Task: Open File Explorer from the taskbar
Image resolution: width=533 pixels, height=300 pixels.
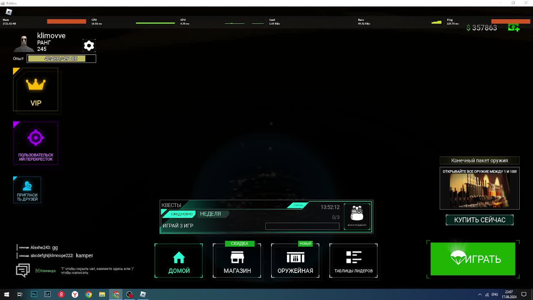Action: [102, 294]
